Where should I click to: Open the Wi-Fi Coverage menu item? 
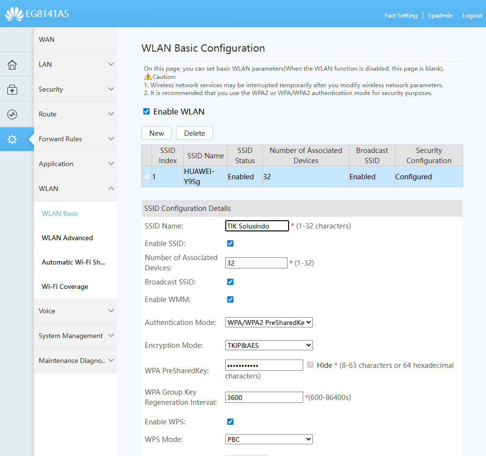point(65,286)
